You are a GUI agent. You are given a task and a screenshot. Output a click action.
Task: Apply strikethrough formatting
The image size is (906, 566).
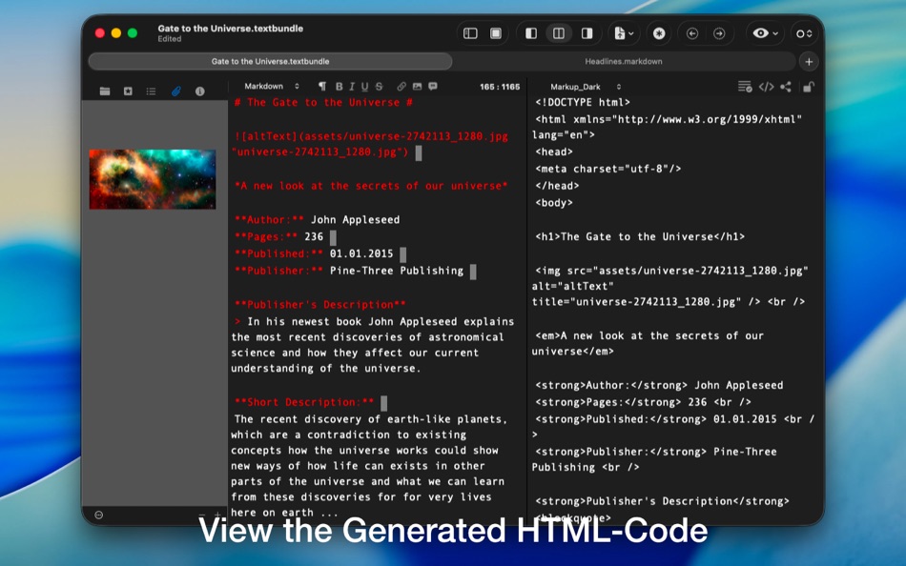379,86
